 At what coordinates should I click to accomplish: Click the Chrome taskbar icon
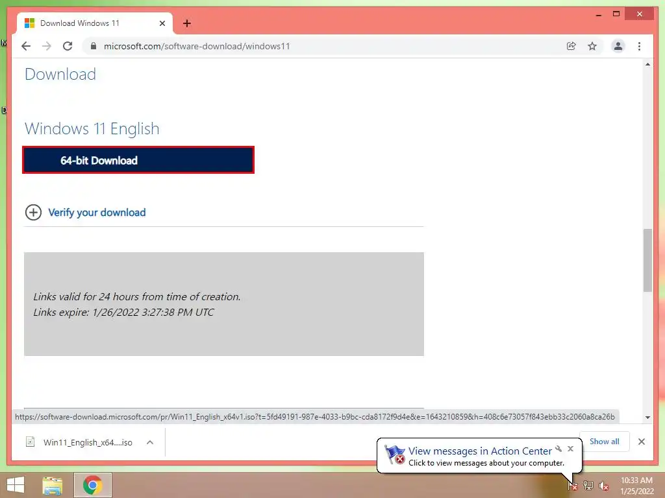coord(92,485)
